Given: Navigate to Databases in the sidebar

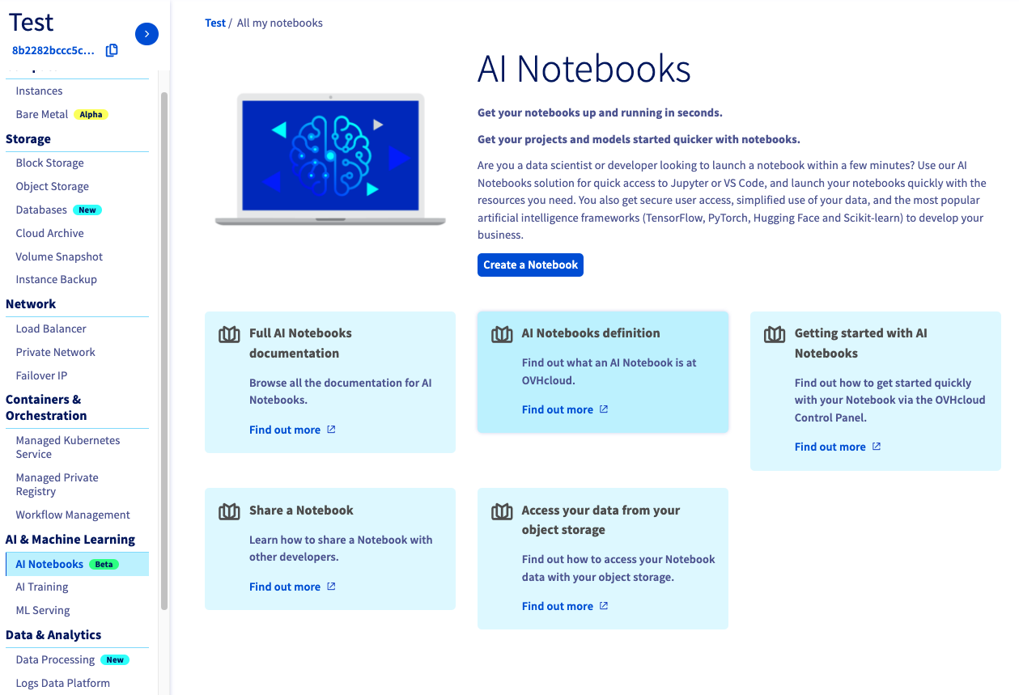Looking at the screenshot, I should click(41, 210).
